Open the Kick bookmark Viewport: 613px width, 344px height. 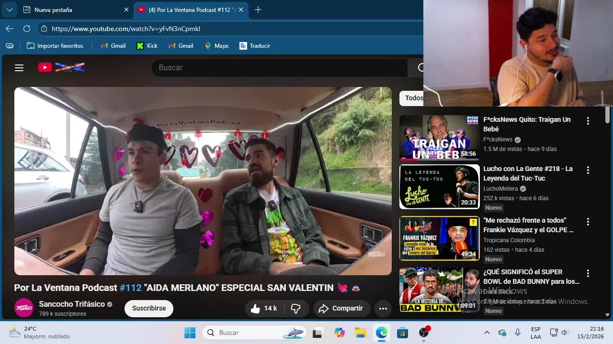coord(147,46)
